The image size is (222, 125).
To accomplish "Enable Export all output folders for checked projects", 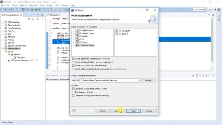I will point(73,62).
